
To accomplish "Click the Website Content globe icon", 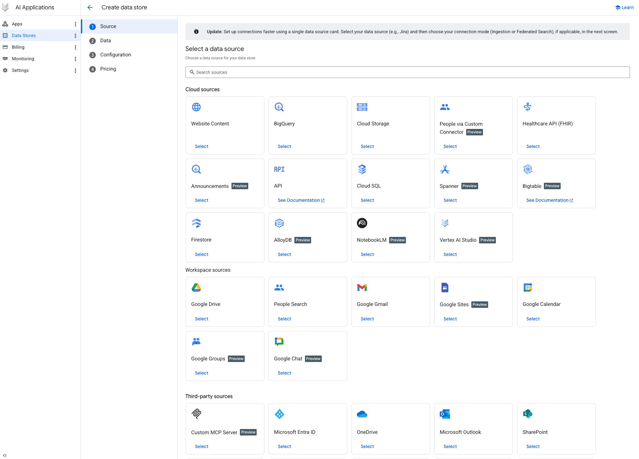I will tap(196, 107).
